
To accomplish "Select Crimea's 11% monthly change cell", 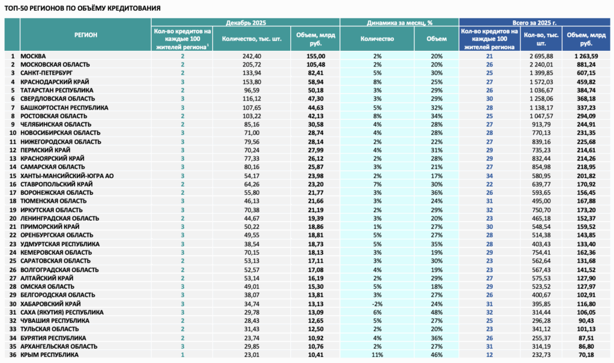I will (x=377, y=355).
